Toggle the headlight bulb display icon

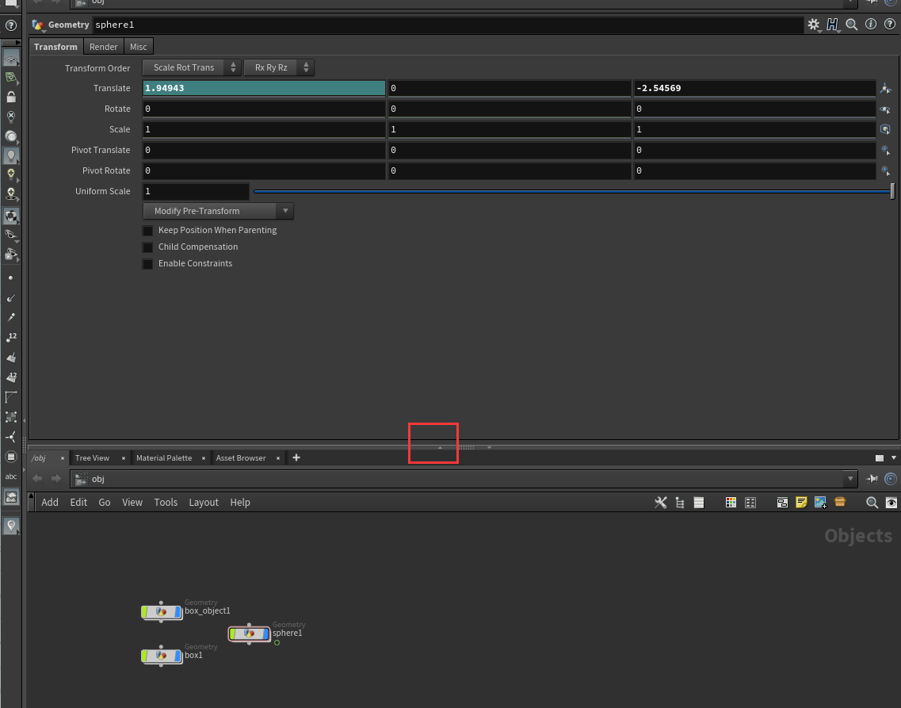[11, 155]
